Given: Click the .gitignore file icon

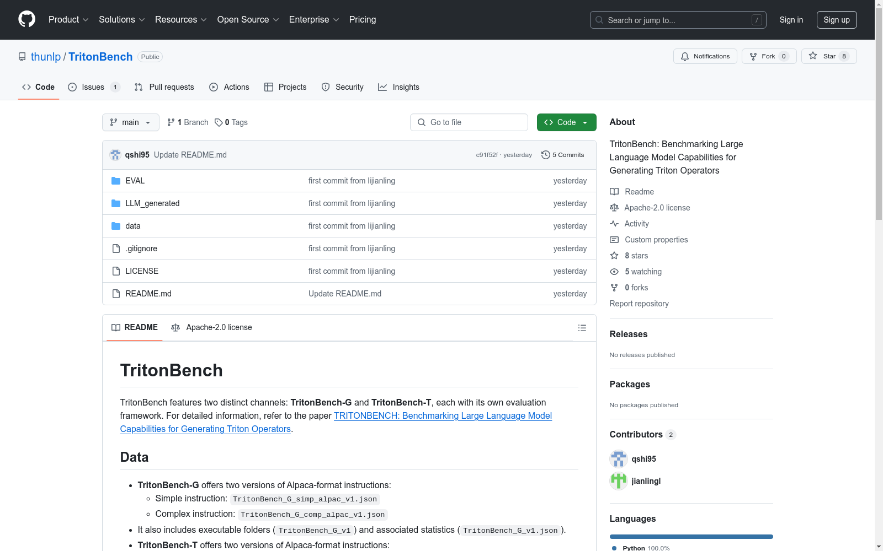Looking at the screenshot, I should pos(116,249).
